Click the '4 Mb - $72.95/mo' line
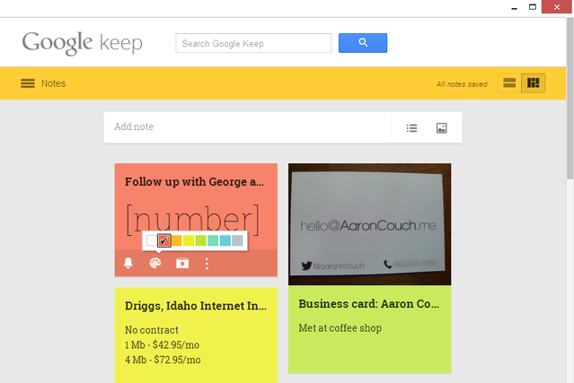Viewport: 574px width, 383px height. [x=163, y=360]
